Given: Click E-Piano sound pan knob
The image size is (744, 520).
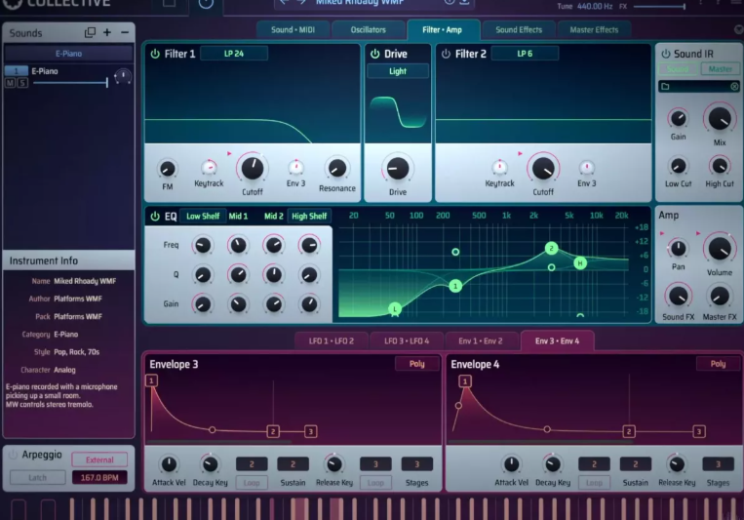Looking at the screenshot, I should pos(123,76).
